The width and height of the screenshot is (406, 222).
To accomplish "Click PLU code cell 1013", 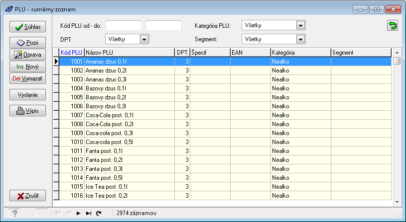I will [x=72, y=169].
